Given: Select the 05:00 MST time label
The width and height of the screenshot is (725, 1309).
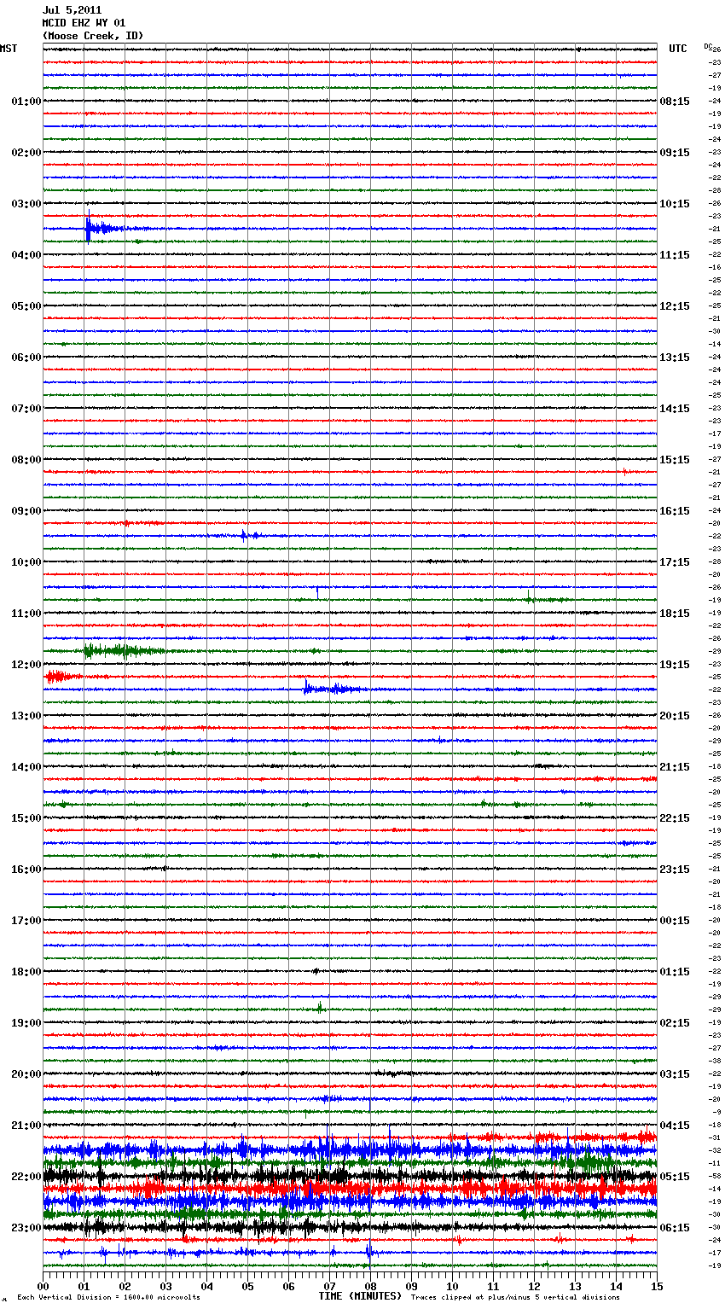Looking at the screenshot, I should tap(26, 306).
